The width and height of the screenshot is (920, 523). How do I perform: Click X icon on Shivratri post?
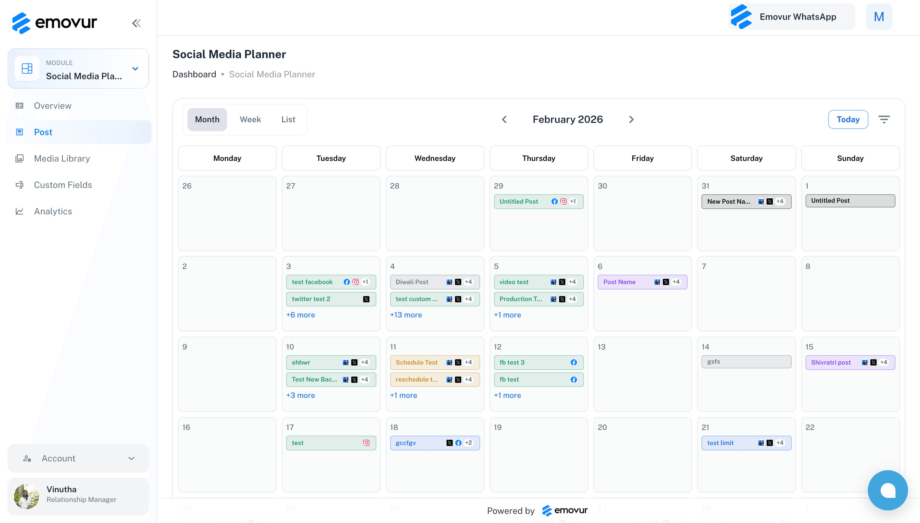pyautogui.click(x=873, y=362)
